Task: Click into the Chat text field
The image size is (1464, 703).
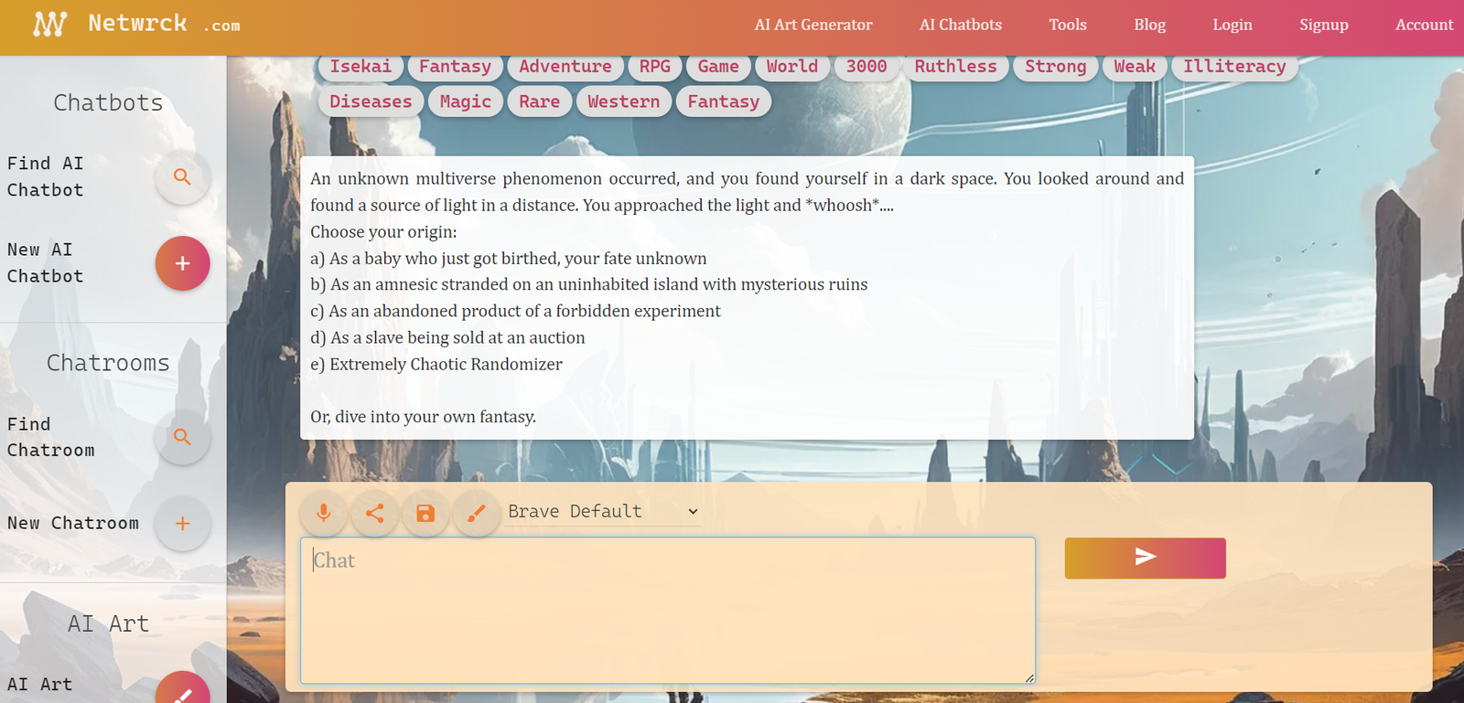Action: click(667, 610)
